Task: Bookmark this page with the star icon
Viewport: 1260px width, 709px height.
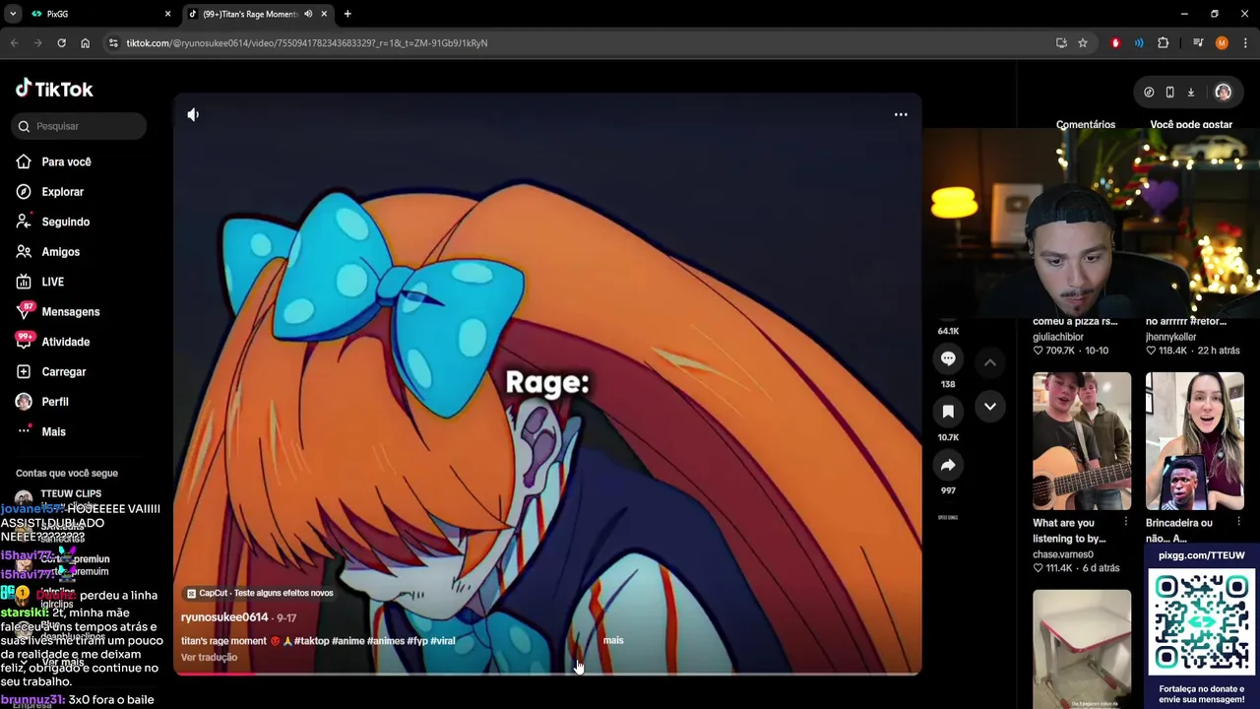Action: (1083, 43)
